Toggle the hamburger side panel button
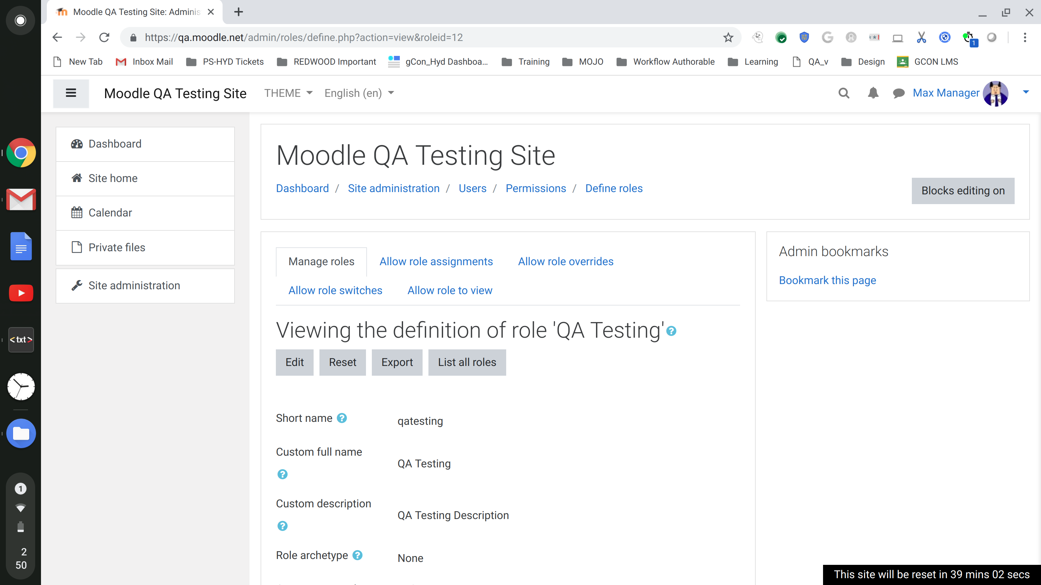1041x585 pixels. click(x=71, y=93)
